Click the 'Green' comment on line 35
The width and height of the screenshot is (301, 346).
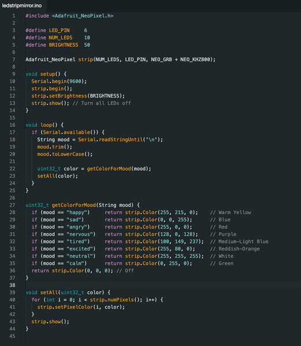(x=222, y=264)
